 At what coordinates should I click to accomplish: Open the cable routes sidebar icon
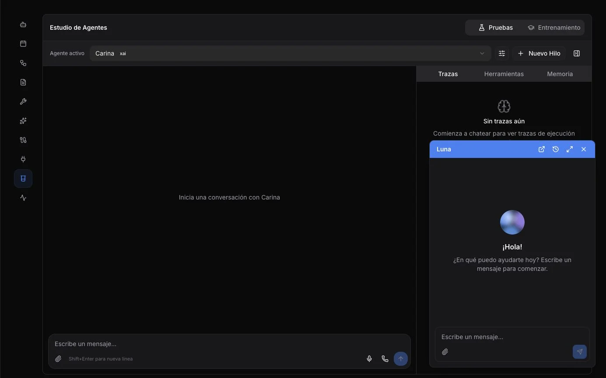click(23, 140)
